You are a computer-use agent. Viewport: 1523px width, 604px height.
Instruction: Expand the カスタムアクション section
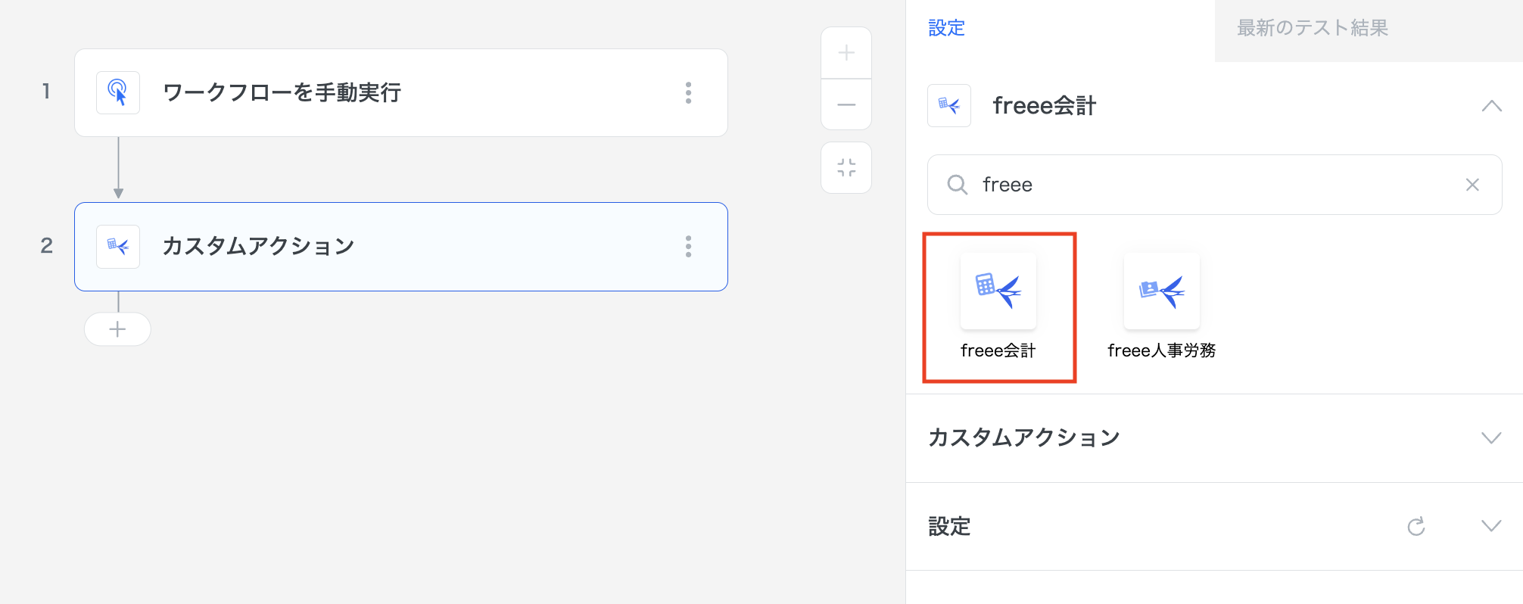1491,437
